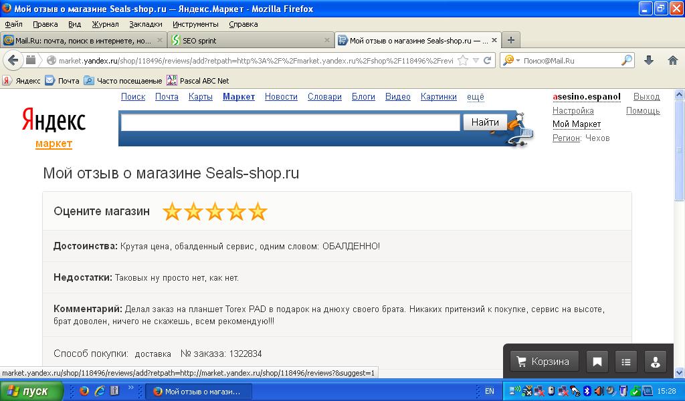Expand the 'ещё' more services link
The height and width of the screenshot is (401, 685).
[475, 97]
